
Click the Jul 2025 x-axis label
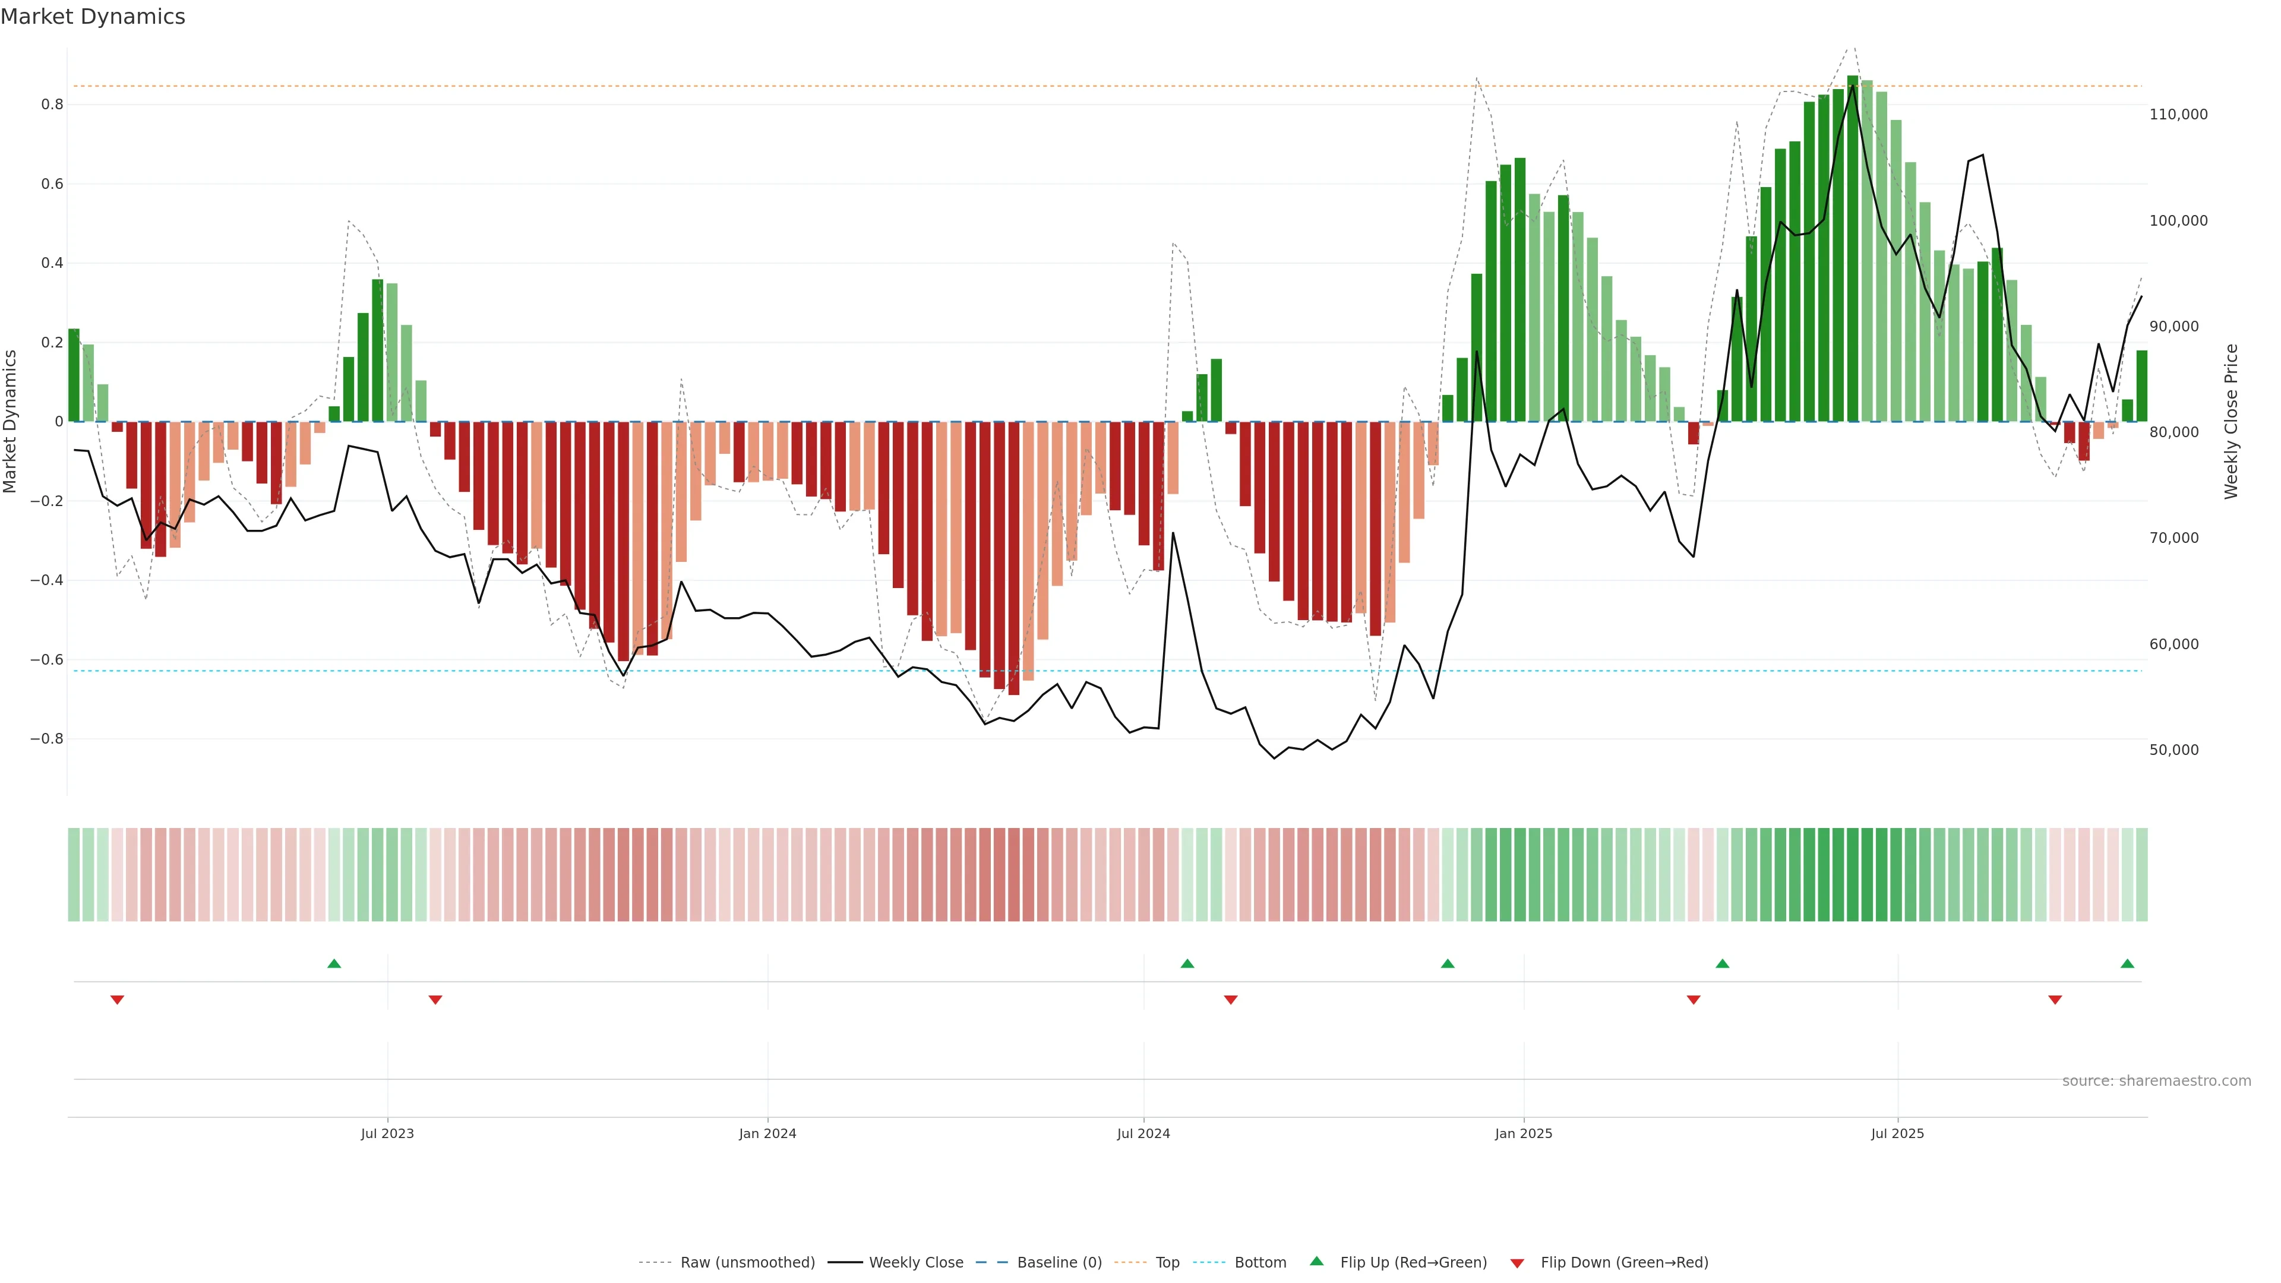(1898, 1133)
